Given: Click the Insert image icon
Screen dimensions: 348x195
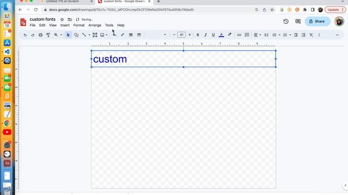Looking at the screenshot, I should (102, 35).
